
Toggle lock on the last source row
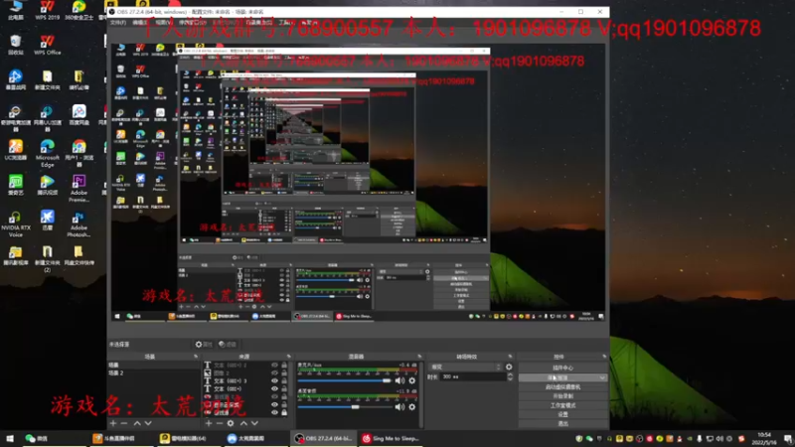[284, 412]
